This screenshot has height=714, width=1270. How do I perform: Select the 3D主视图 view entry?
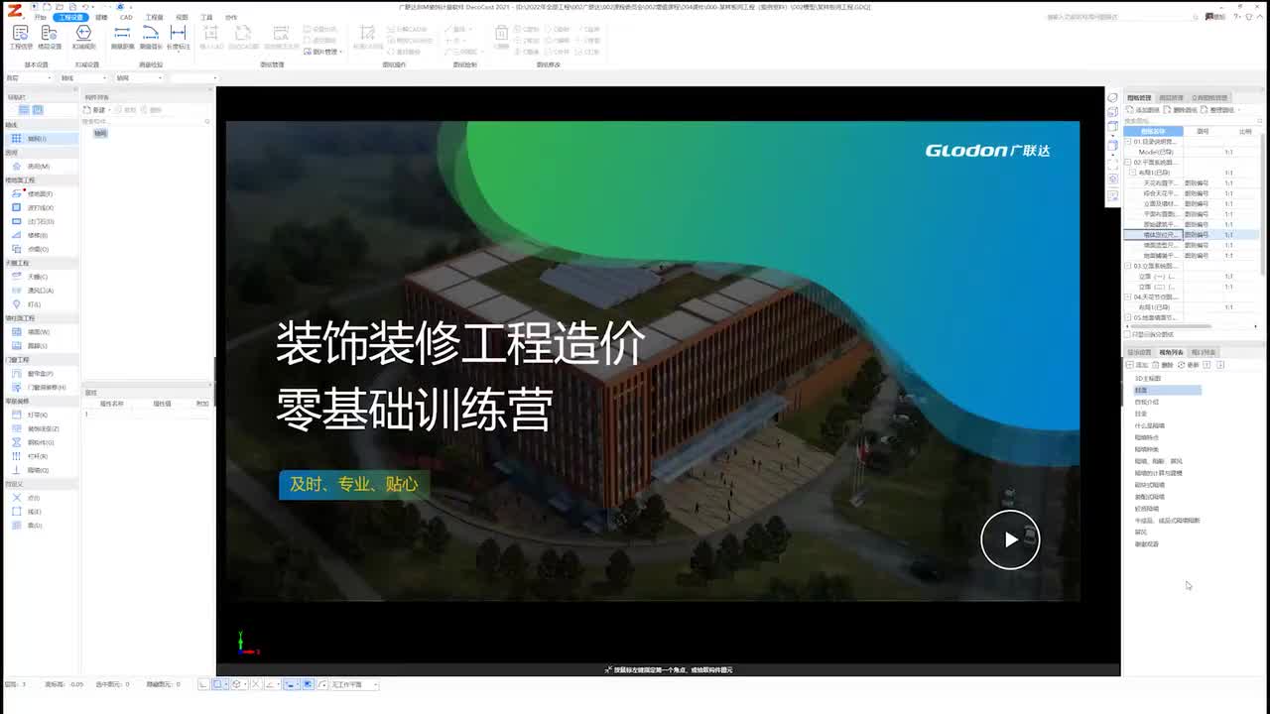pos(1148,378)
